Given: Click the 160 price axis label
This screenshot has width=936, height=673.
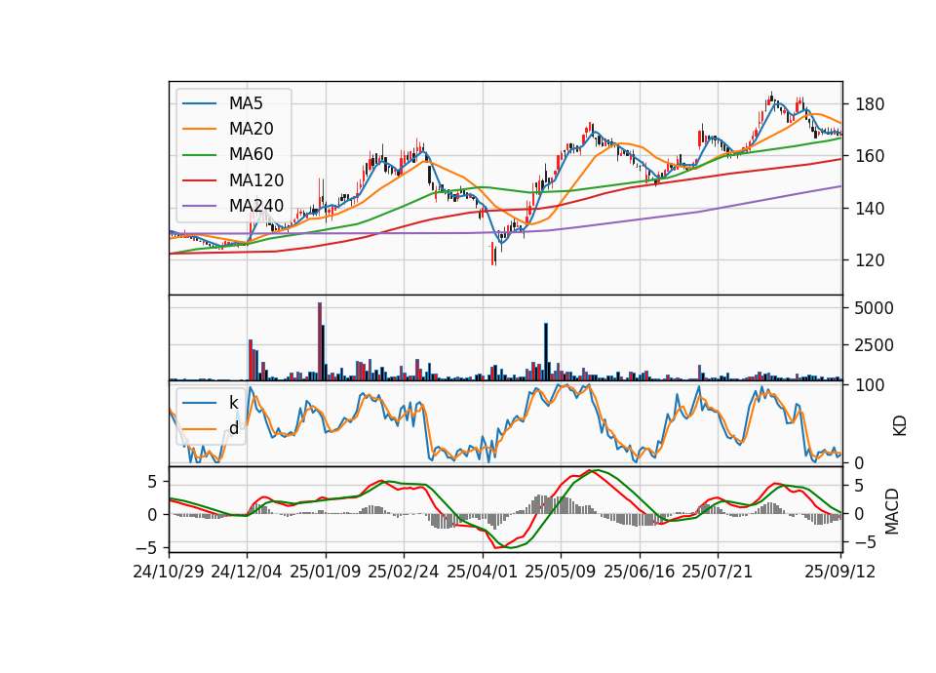Looking at the screenshot, I should 870,156.
